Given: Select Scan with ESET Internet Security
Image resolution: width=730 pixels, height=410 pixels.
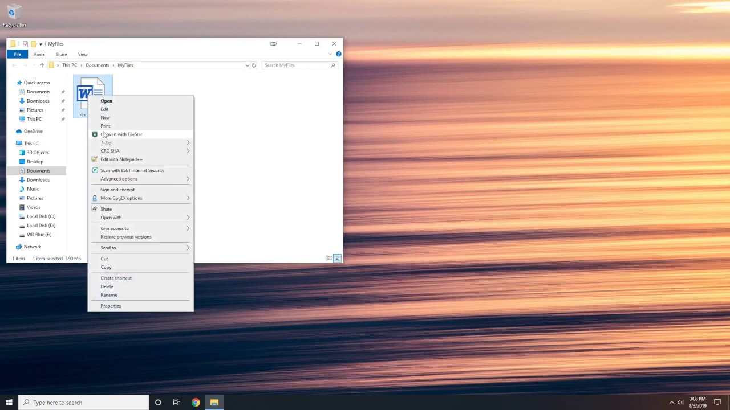Looking at the screenshot, I should [140, 170].
